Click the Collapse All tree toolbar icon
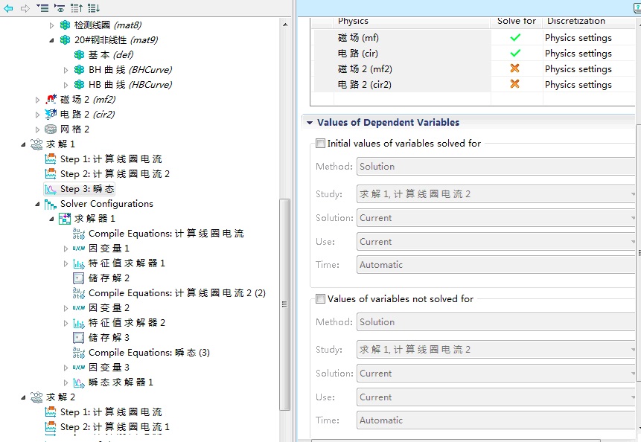 (x=42, y=8)
